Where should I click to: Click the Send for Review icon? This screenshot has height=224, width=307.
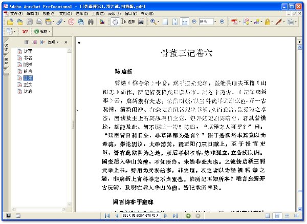(x=256, y=22)
